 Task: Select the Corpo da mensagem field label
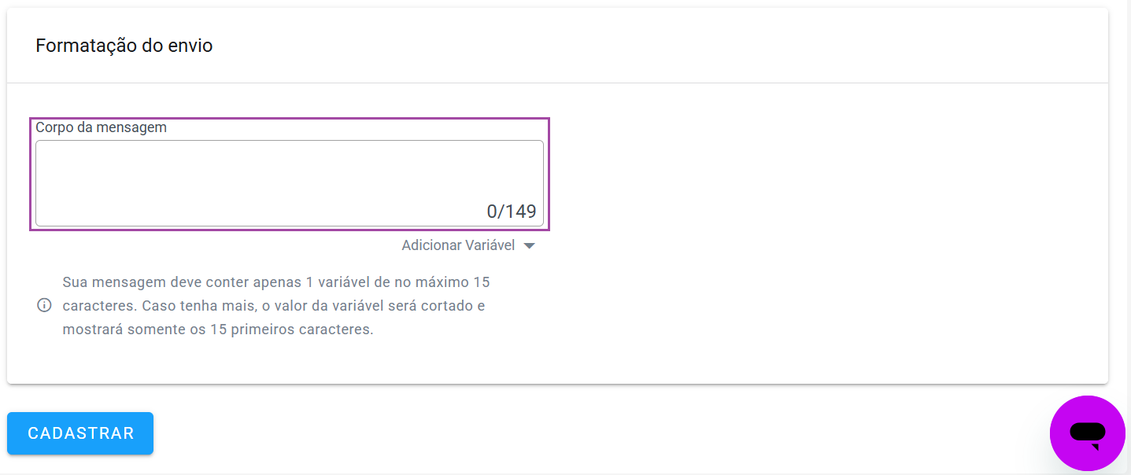click(x=101, y=127)
